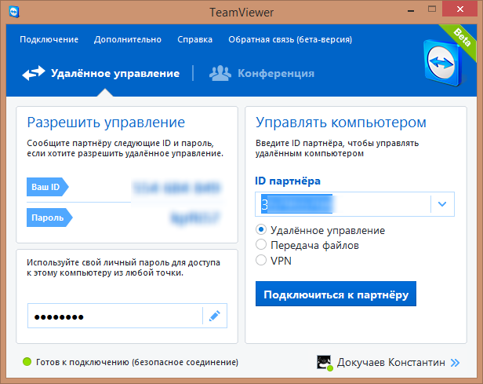Screen dimensions: 483x384
Task: Click the TeamViewer title bar icon
Action: (14, 12)
